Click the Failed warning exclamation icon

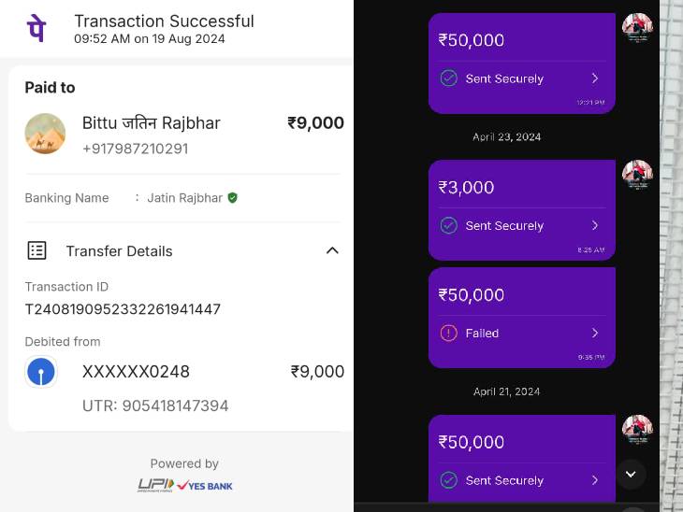click(449, 334)
